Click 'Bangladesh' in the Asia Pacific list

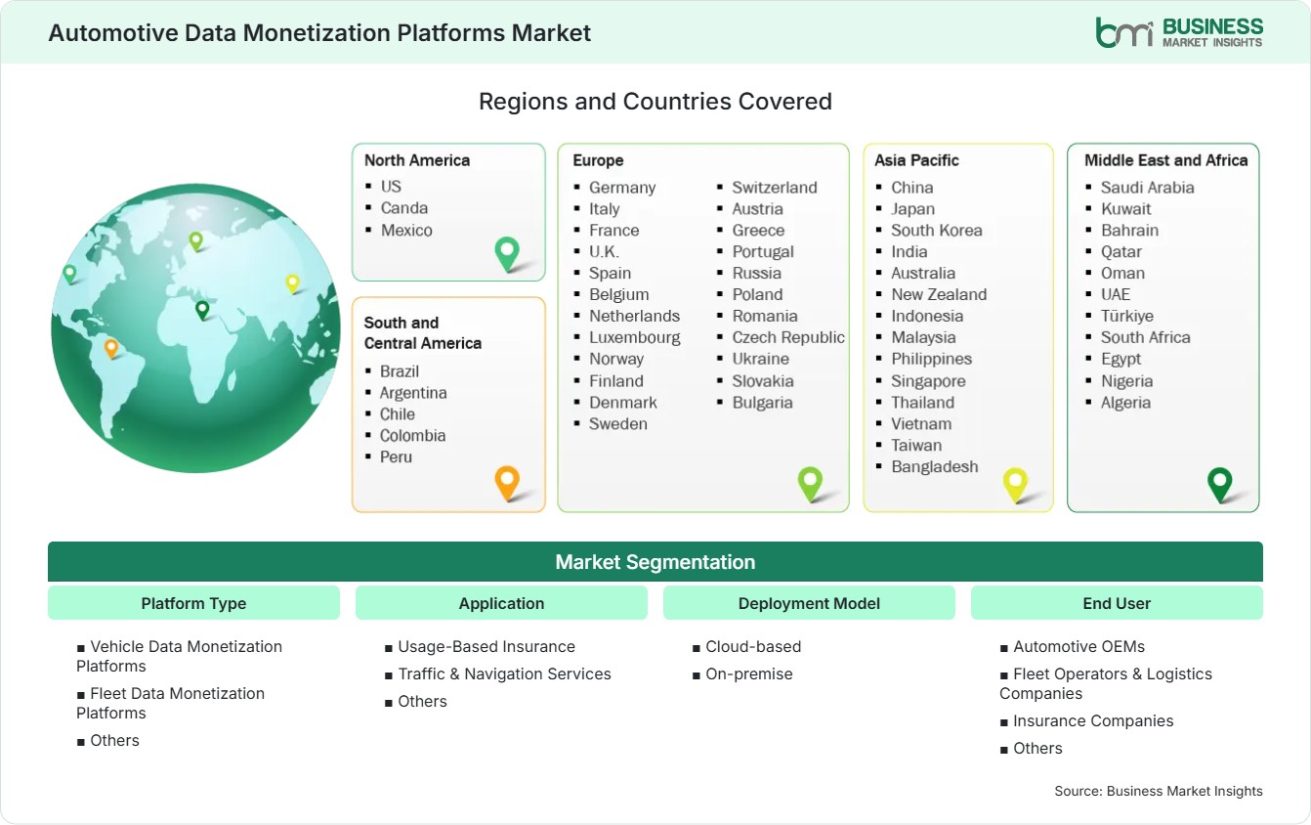pos(935,467)
